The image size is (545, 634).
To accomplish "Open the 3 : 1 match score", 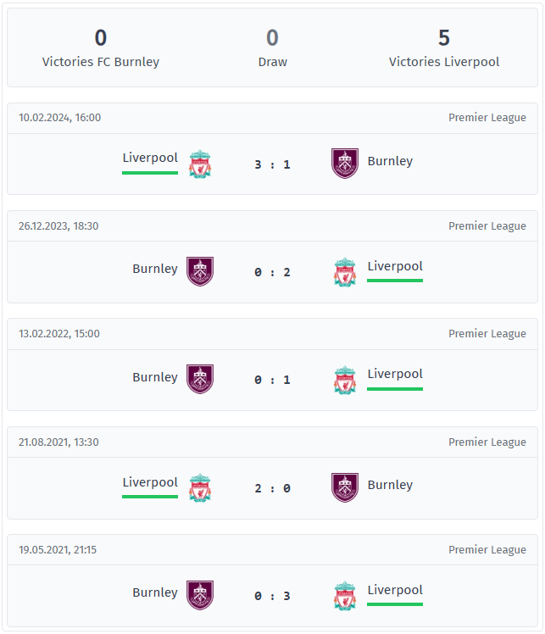I will (x=272, y=164).
